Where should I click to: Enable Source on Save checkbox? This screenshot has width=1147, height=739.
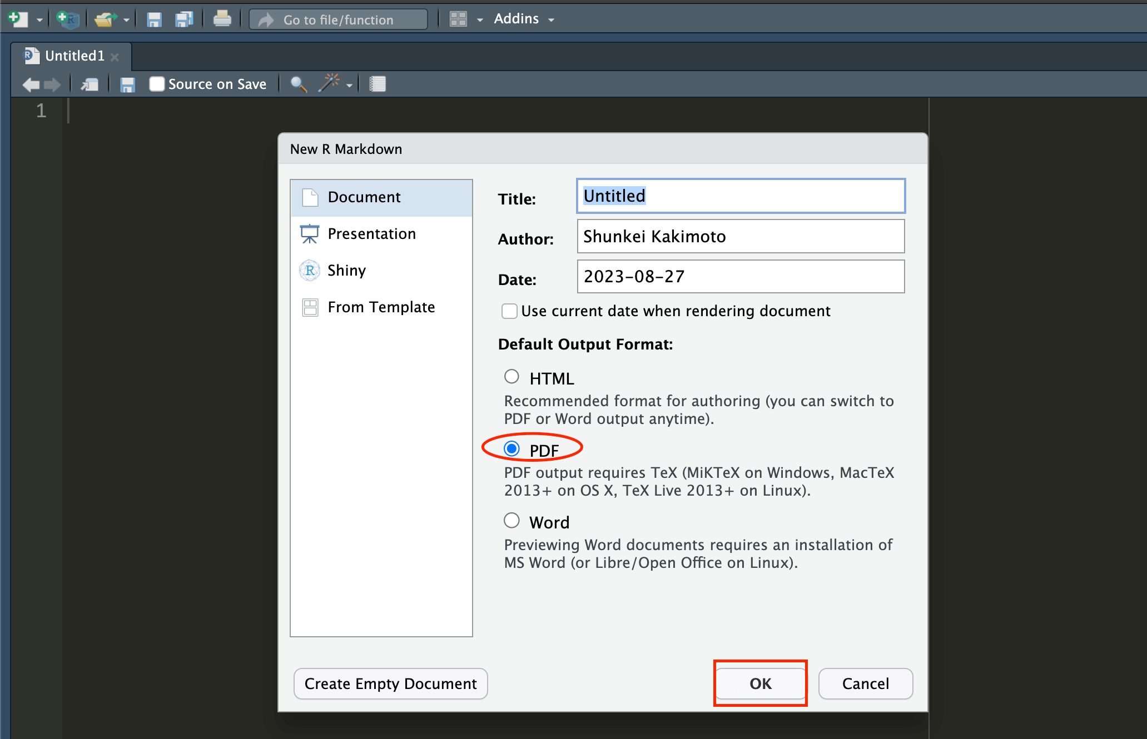click(157, 84)
